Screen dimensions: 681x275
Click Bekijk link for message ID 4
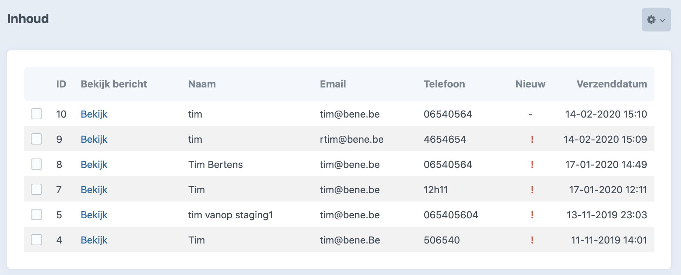click(94, 240)
